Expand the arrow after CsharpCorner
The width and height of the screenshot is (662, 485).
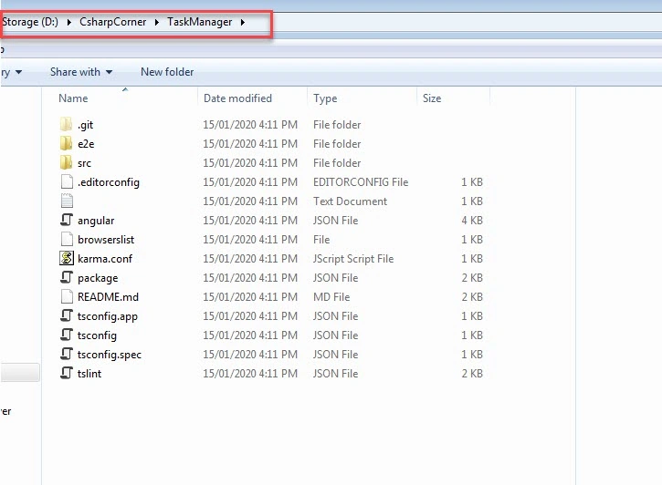click(157, 22)
